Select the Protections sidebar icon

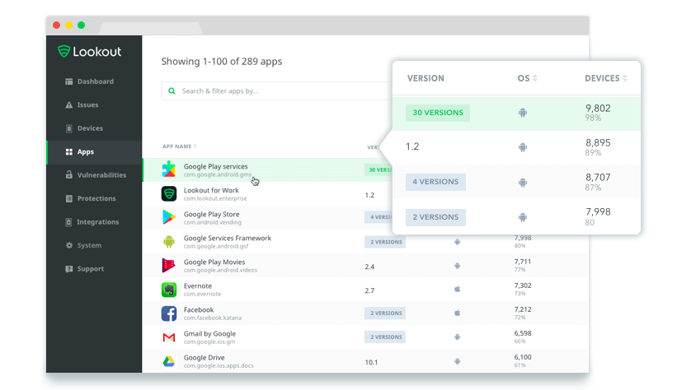[69, 199]
